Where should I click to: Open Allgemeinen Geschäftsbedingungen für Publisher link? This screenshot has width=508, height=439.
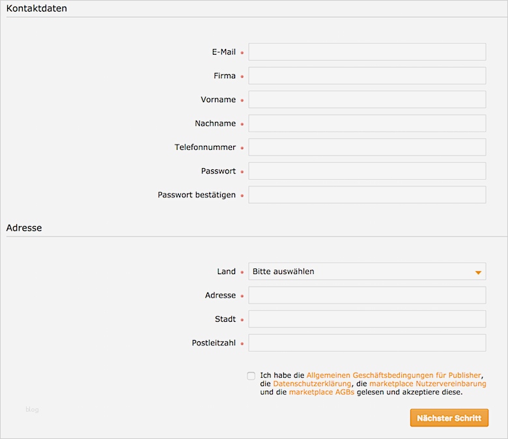393,375
